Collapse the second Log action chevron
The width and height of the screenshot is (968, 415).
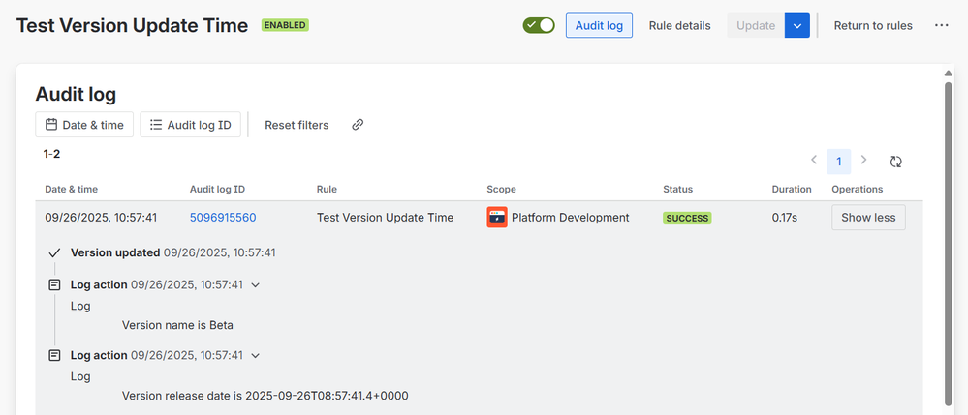tap(256, 356)
